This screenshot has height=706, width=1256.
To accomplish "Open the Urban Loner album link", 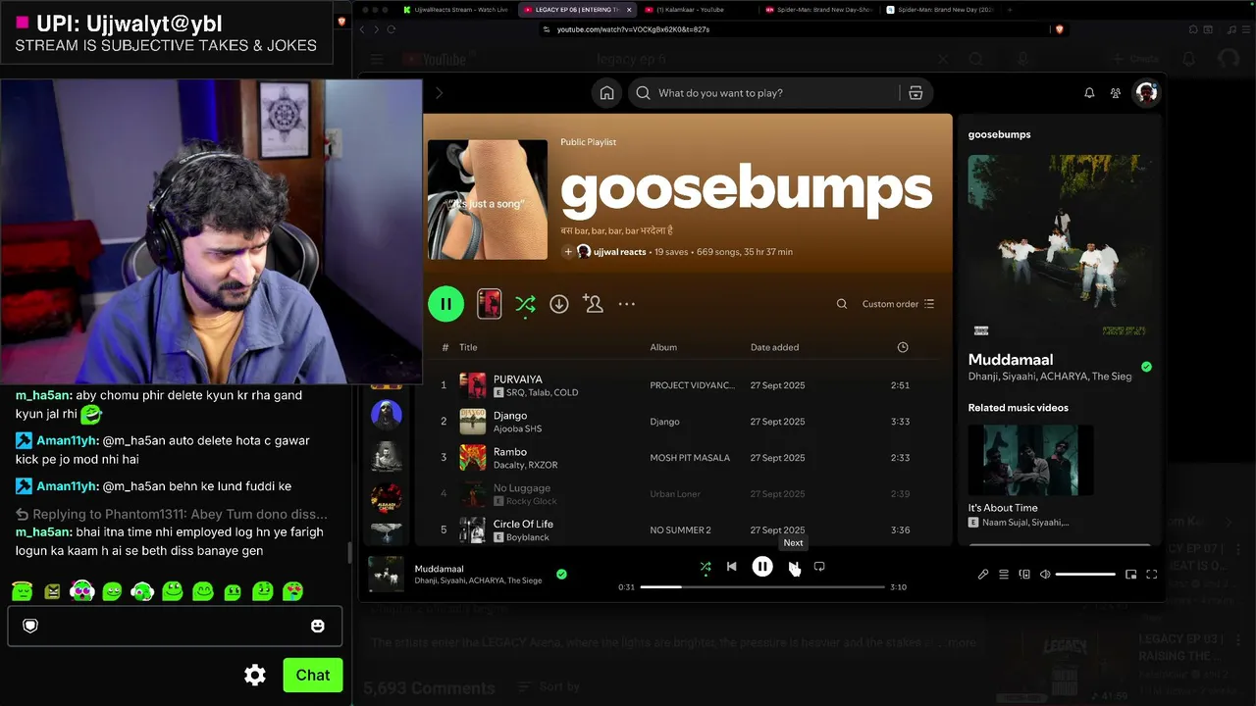I will tap(675, 494).
